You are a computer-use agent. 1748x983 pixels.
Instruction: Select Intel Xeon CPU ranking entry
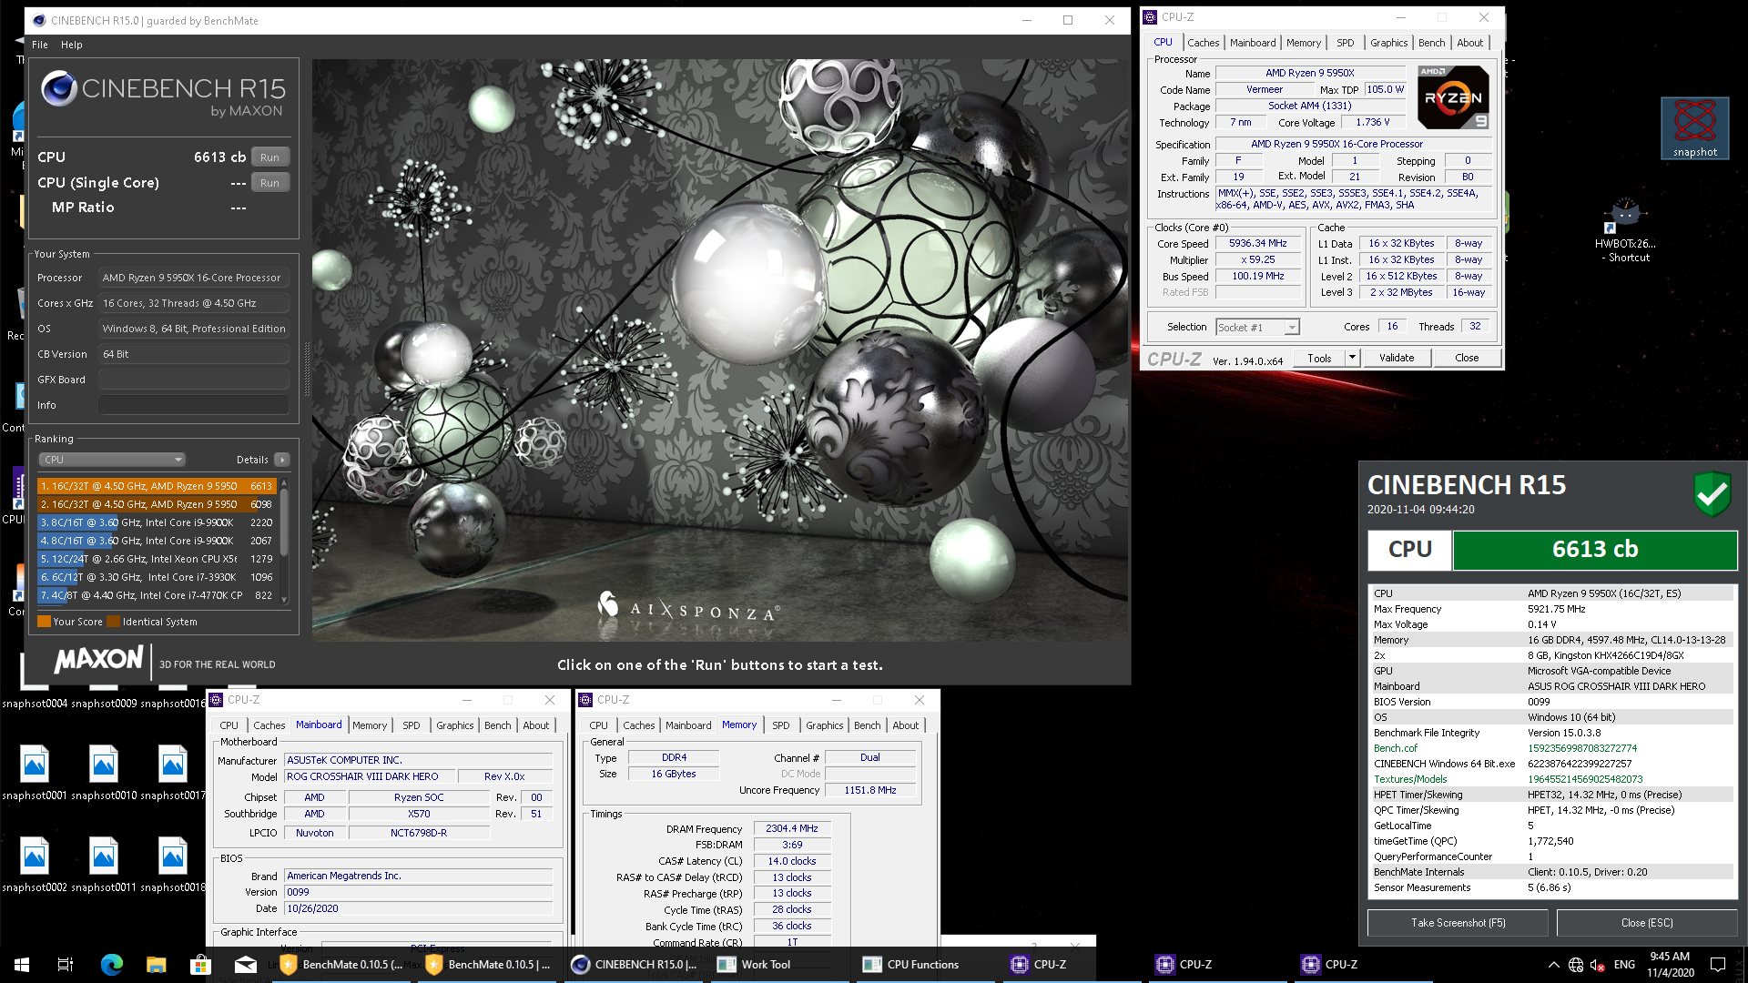[x=156, y=559]
